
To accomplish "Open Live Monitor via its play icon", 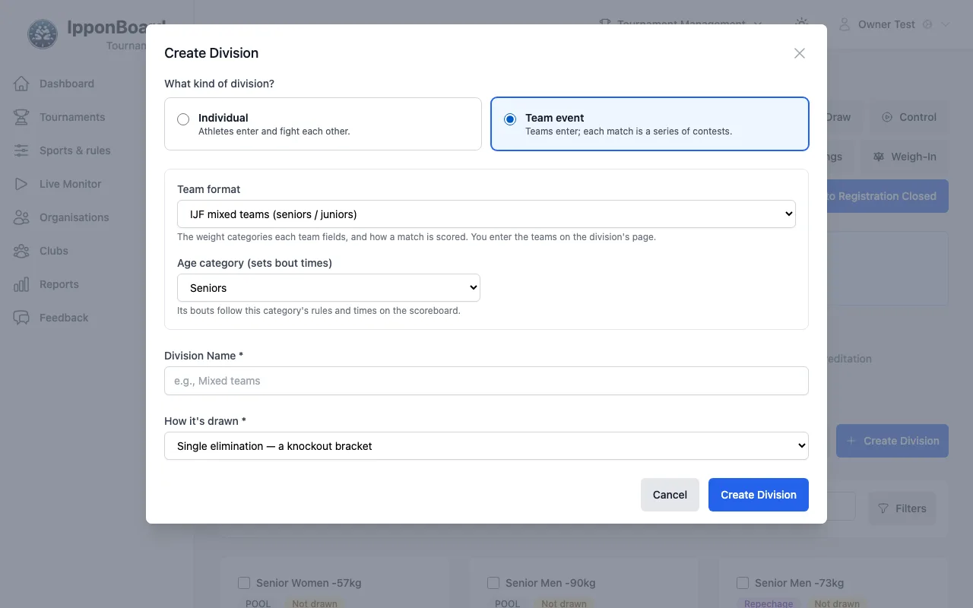I will pos(21,184).
